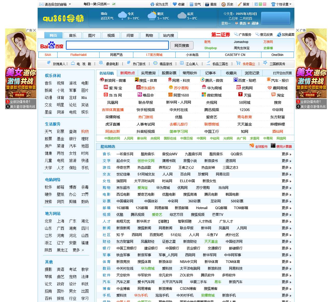Click the 设为主页 home icon

pos(152,4)
